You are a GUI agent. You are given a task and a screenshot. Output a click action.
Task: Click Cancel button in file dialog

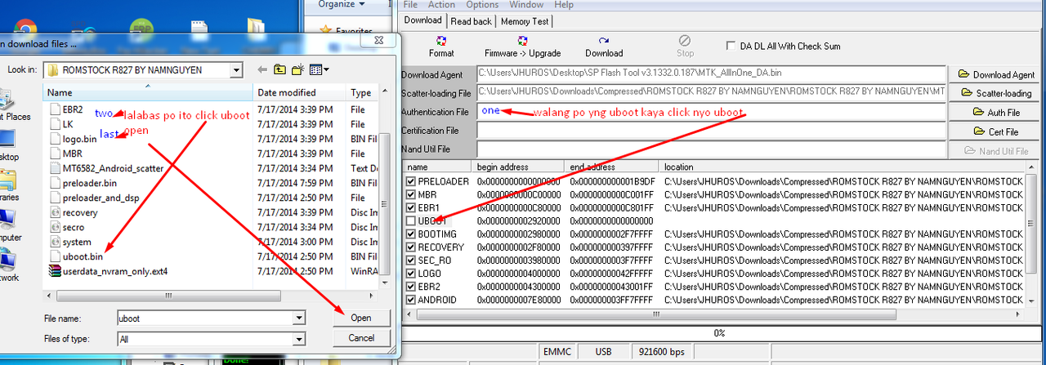click(361, 337)
